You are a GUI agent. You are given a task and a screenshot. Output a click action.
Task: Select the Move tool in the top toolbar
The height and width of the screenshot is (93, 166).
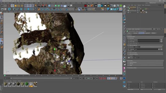tap(12, 6)
